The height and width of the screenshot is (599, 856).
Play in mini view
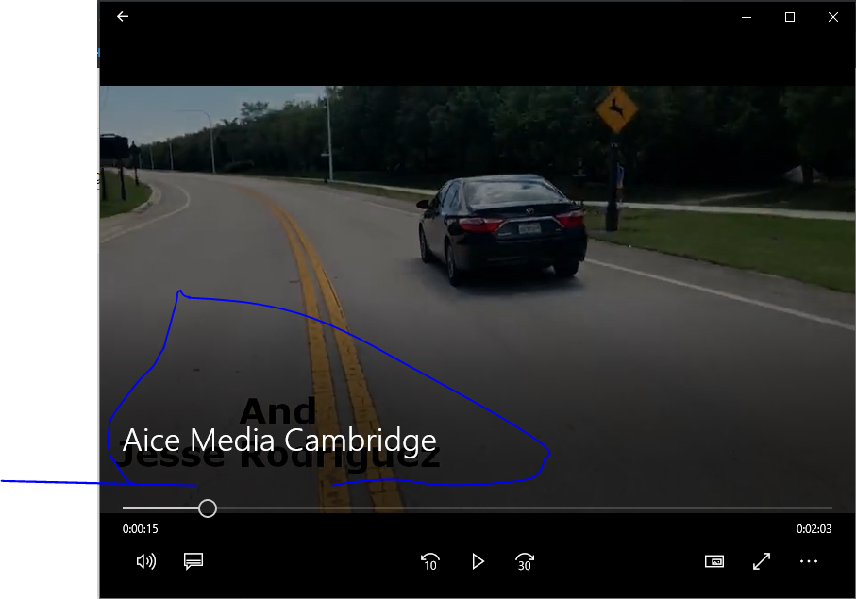[x=714, y=561]
